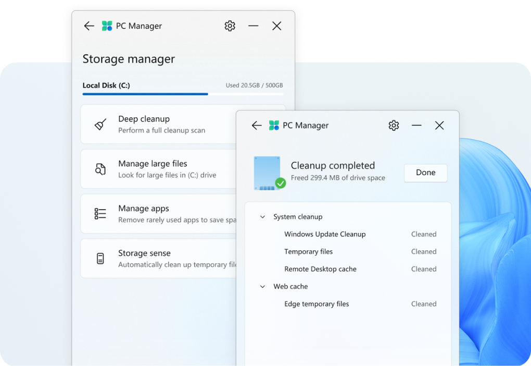Select Edge temporary files row
Screen dimensions: 531x366
click(x=317, y=304)
